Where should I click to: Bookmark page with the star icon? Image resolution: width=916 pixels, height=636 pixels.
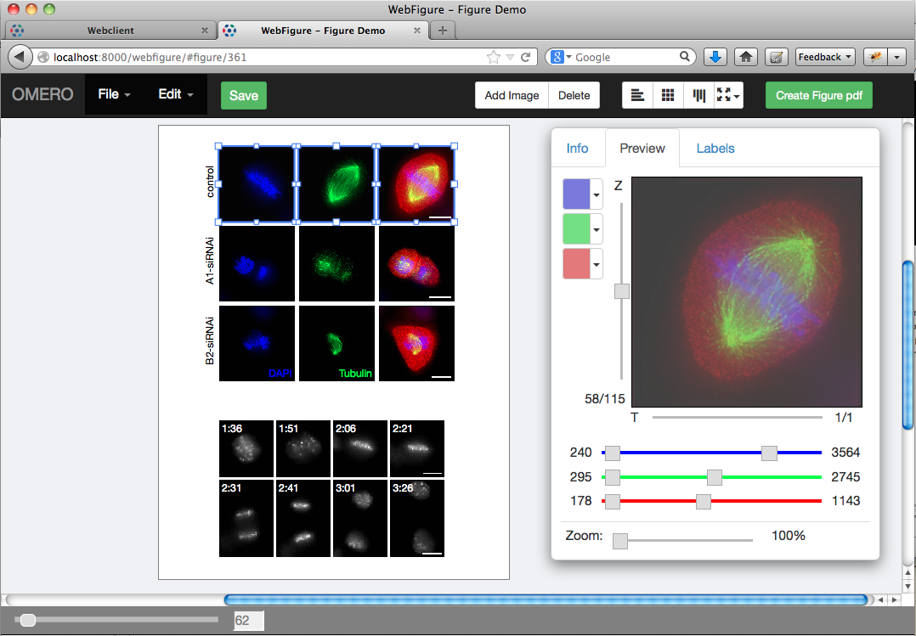coord(494,57)
